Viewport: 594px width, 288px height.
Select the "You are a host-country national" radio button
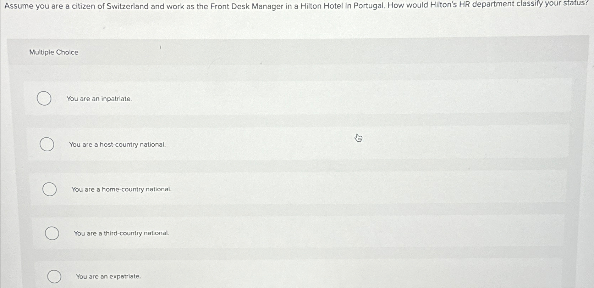click(47, 145)
